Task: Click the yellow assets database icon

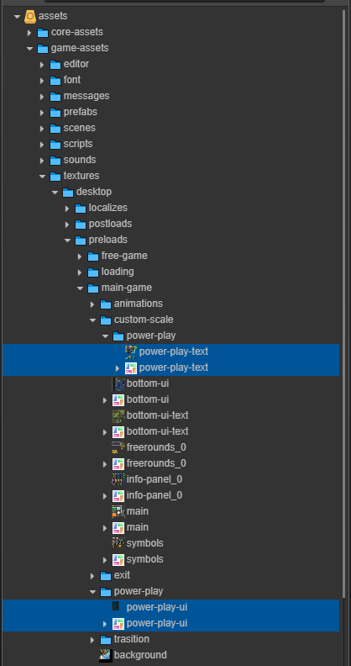Action: click(x=30, y=16)
